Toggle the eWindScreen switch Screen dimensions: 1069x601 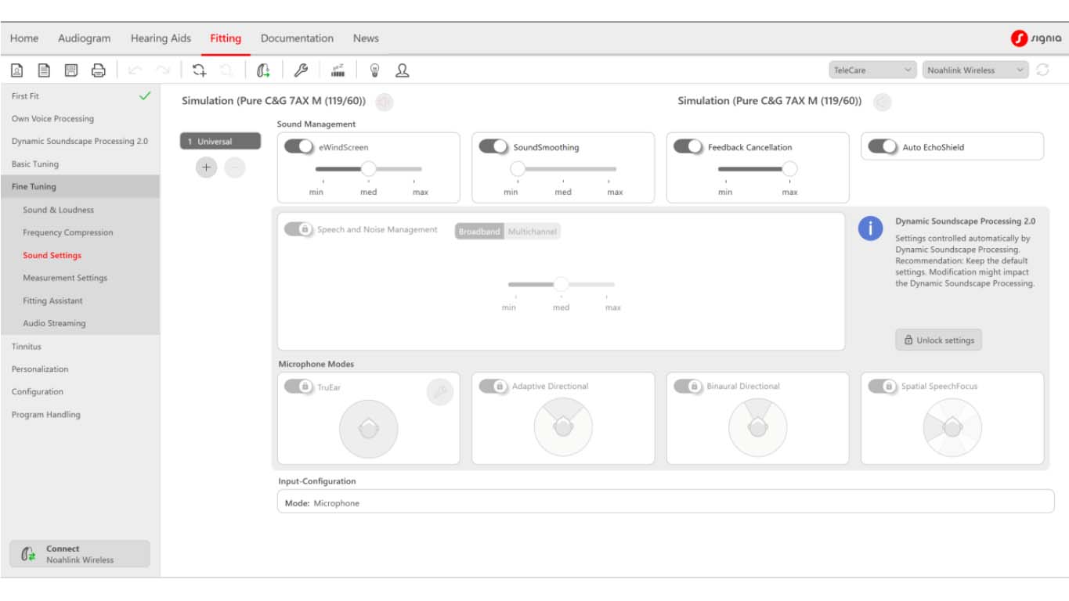(299, 146)
